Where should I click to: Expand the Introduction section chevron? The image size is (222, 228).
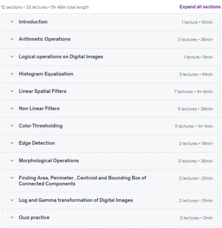pyautogui.click(x=12, y=22)
